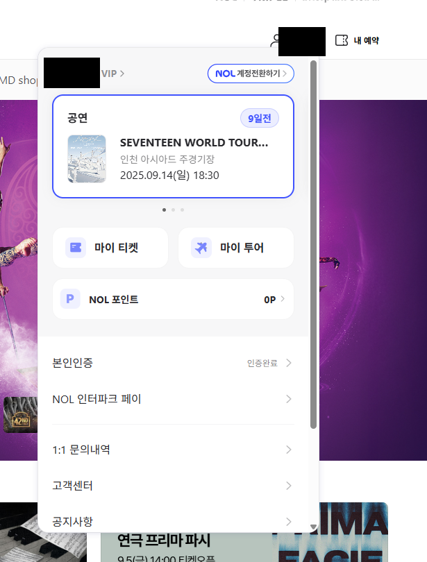Open the 본인인증 row chevron
The height and width of the screenshot is (562, 427).
[288, 363]
